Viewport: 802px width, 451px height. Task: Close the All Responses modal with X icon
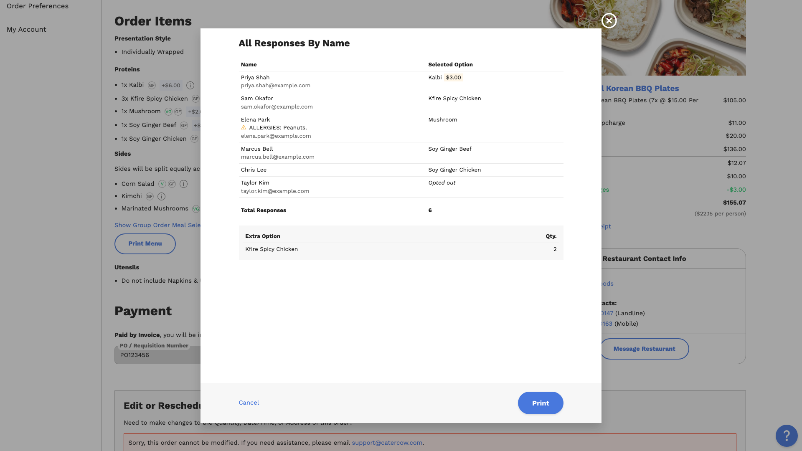[609, 20]
